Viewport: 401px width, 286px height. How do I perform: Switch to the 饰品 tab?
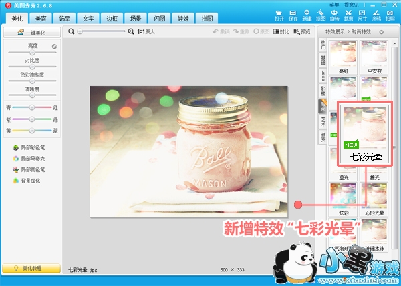tap(64, 19)
